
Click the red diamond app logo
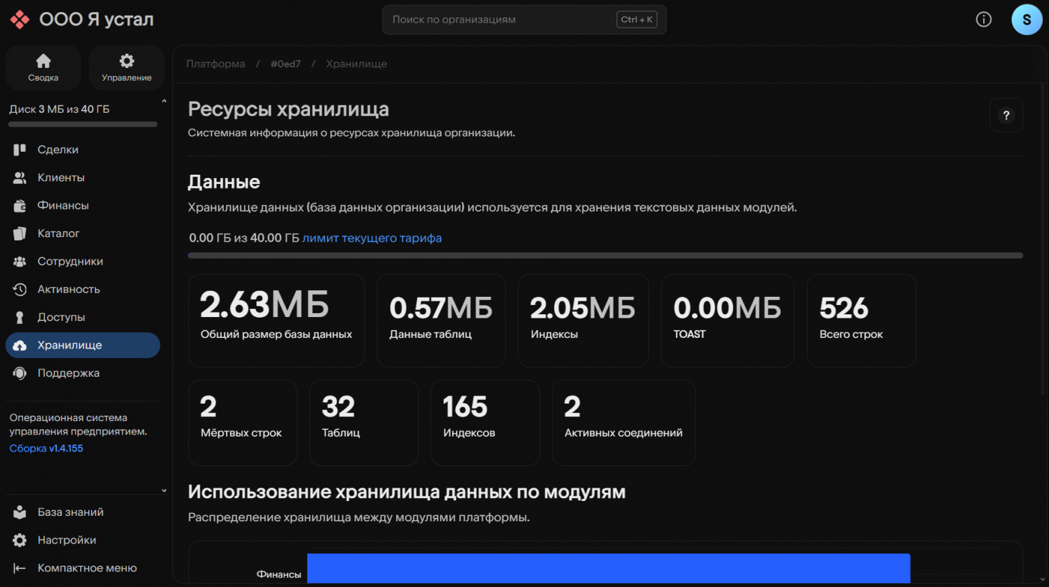coord(20,19)
